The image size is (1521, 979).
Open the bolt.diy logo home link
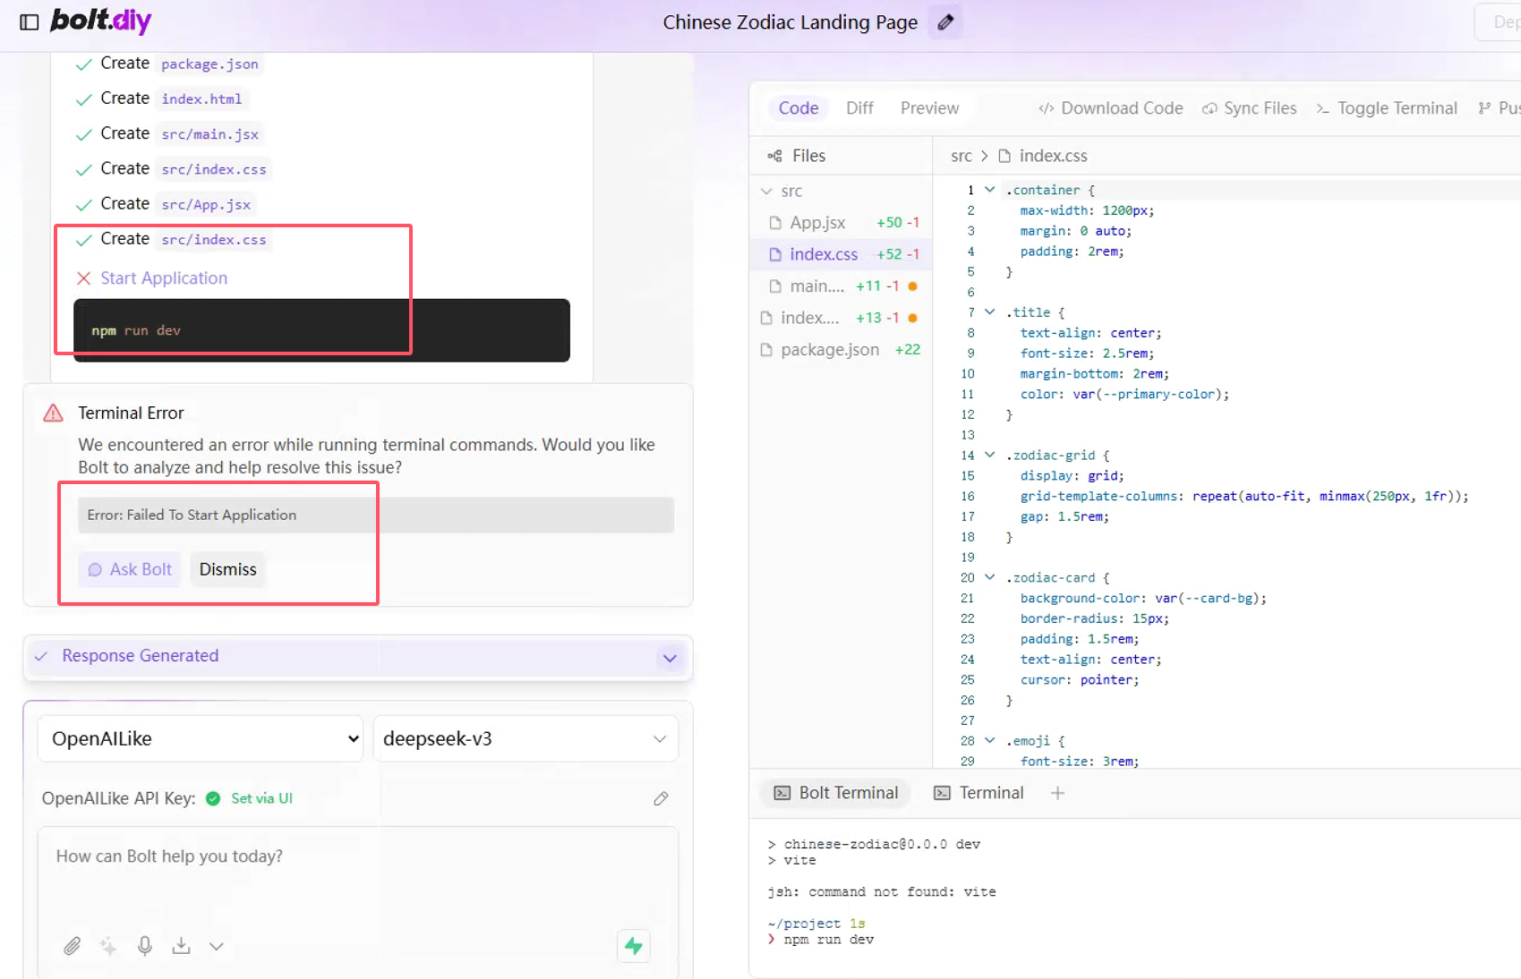(x=100, y=21)
